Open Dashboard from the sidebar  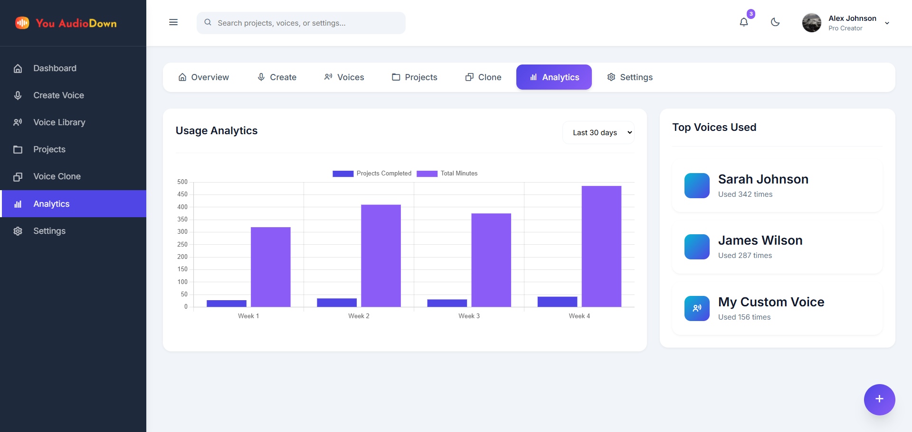tap(73, 68)
